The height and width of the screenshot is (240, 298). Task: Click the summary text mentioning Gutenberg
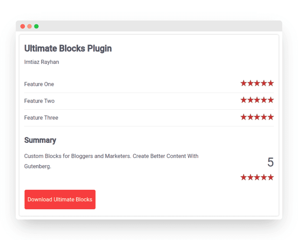click(111, 161)
